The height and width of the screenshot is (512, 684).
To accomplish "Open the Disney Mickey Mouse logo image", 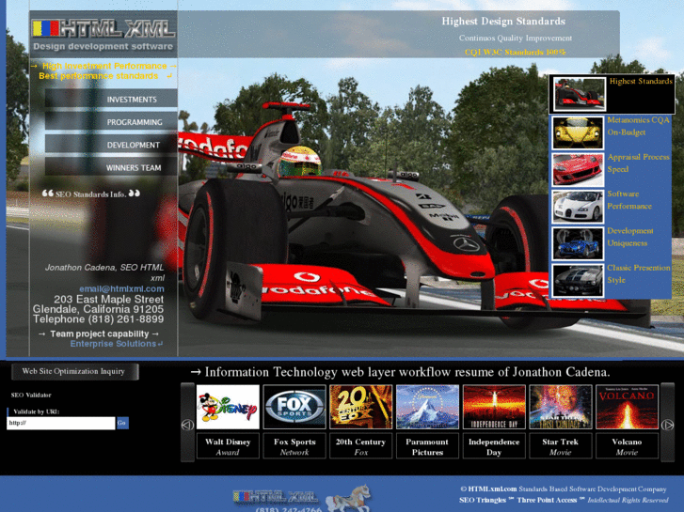I will 228,407.
